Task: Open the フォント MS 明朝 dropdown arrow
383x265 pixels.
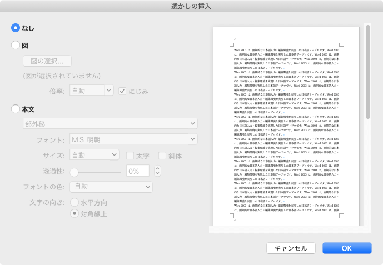Action: click(x=193, y=139)
